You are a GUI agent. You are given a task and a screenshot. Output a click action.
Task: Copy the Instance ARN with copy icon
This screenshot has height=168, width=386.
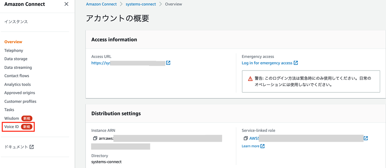coord(95,138)
